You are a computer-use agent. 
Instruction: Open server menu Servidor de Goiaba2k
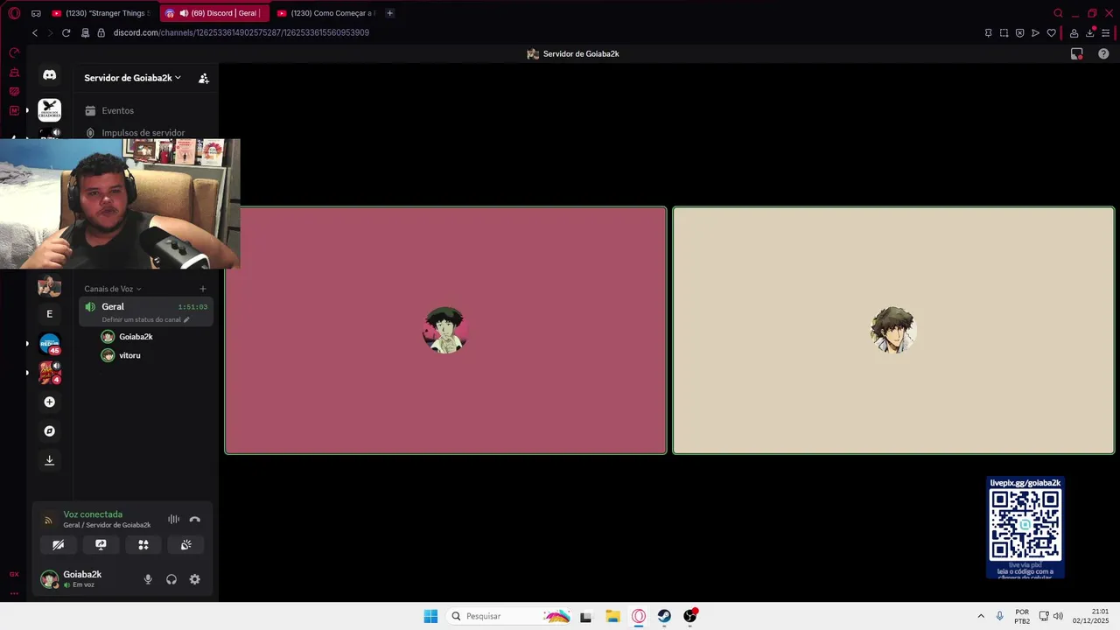tap(132, 78)
